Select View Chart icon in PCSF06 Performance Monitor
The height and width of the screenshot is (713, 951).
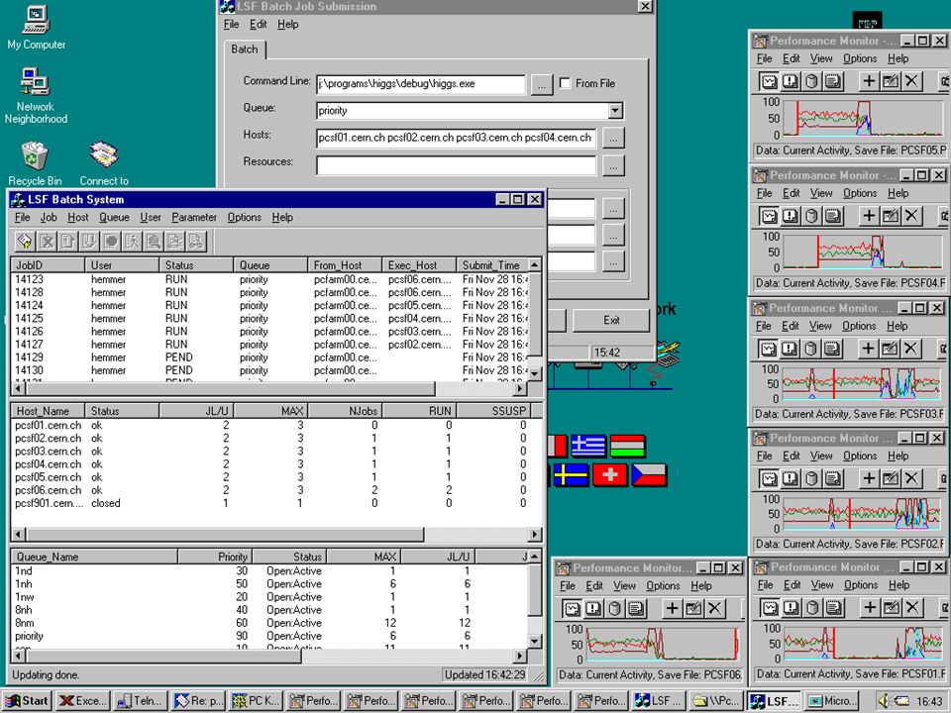pos(572,609)
